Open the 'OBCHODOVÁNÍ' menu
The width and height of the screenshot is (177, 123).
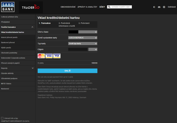coord(68,7)
